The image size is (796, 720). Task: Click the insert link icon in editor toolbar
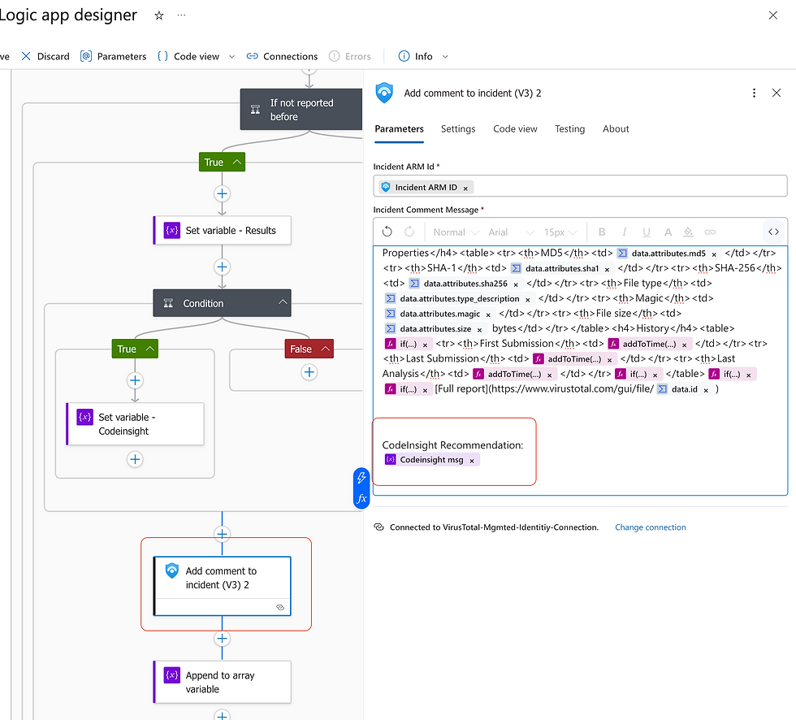click(x=710, y=232)
